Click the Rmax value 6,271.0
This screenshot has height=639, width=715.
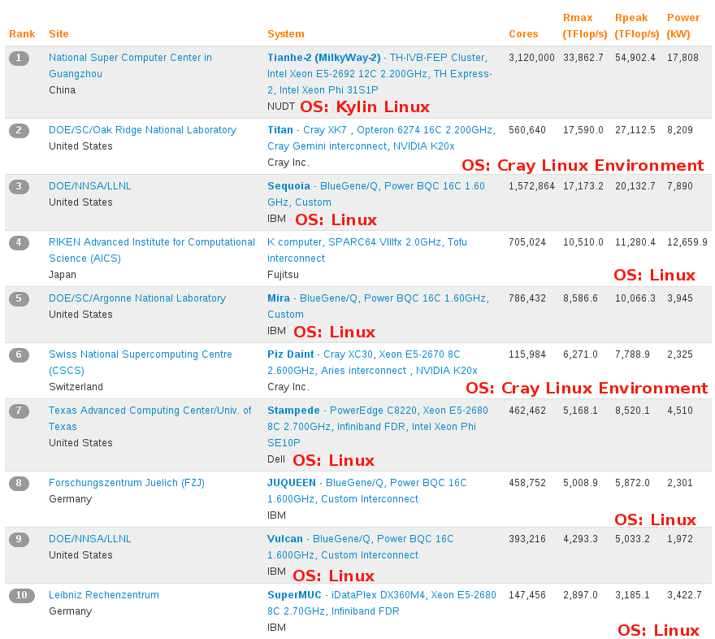(580, 354)
